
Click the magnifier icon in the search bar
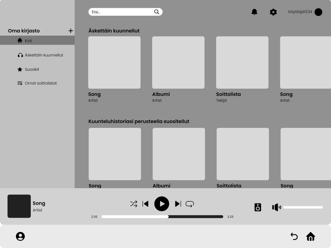tap(156, 12)
